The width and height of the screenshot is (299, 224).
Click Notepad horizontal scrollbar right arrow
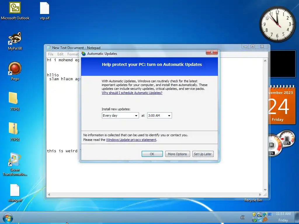tap(260, 195)
